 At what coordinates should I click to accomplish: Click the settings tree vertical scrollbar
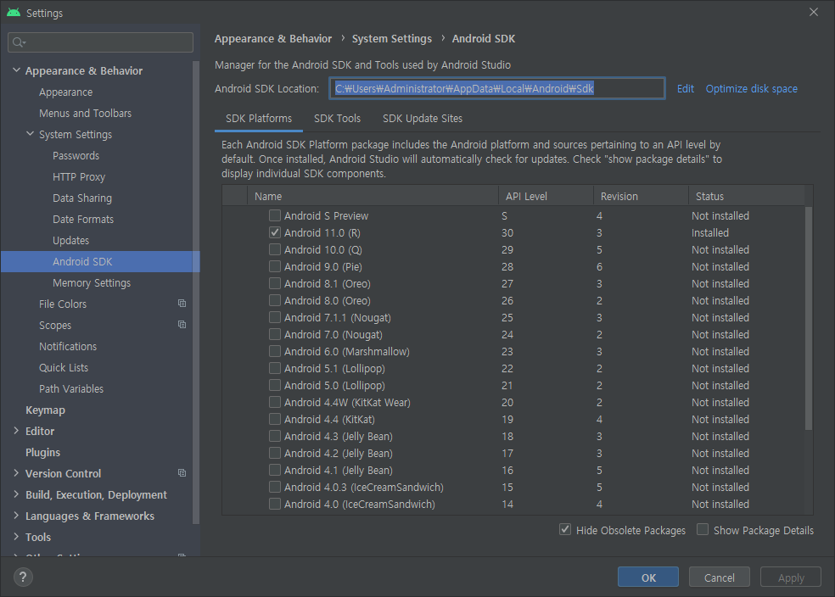[196, 293]
